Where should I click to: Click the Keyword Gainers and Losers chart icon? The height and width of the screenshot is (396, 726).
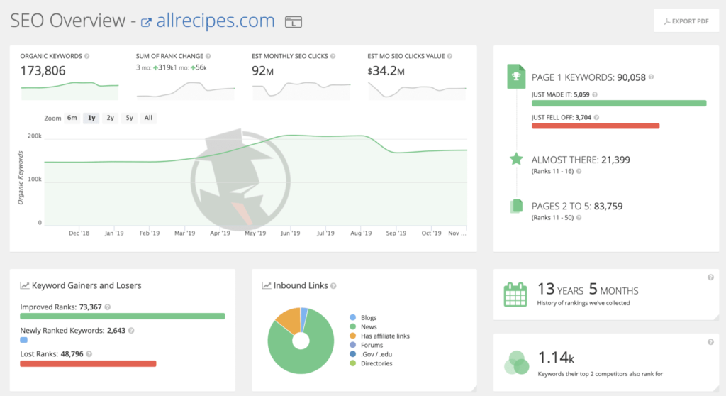(x=25, y=285)
